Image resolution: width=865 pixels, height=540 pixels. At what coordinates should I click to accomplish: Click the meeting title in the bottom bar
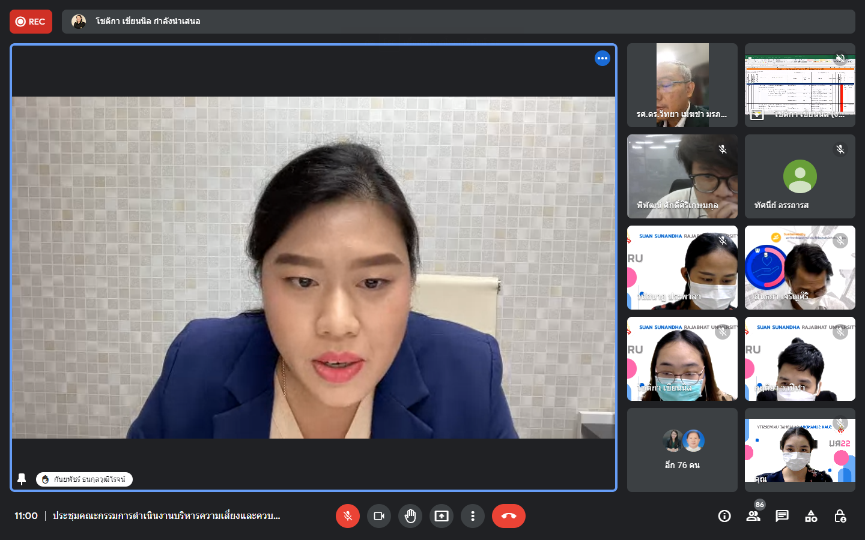[166, 516]
